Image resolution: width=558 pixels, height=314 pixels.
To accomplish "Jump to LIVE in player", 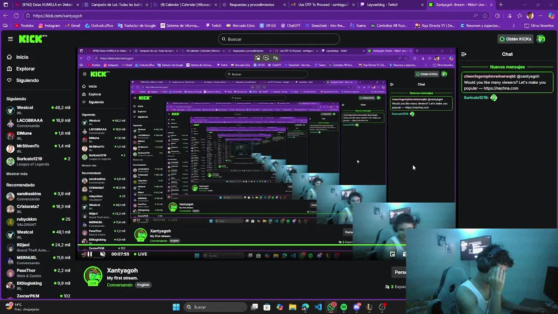I will (140, 254).
